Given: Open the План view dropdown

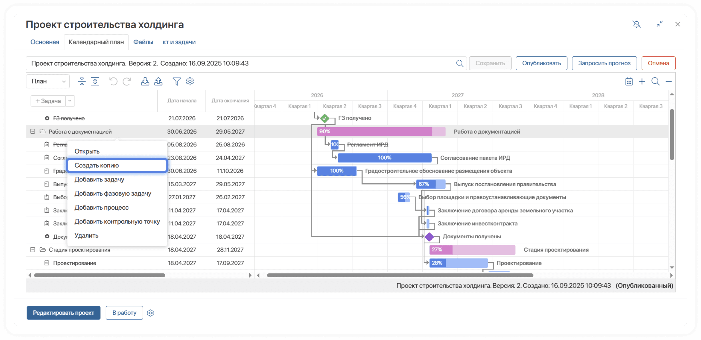Looking at the screenshot, I should (48, 81).
